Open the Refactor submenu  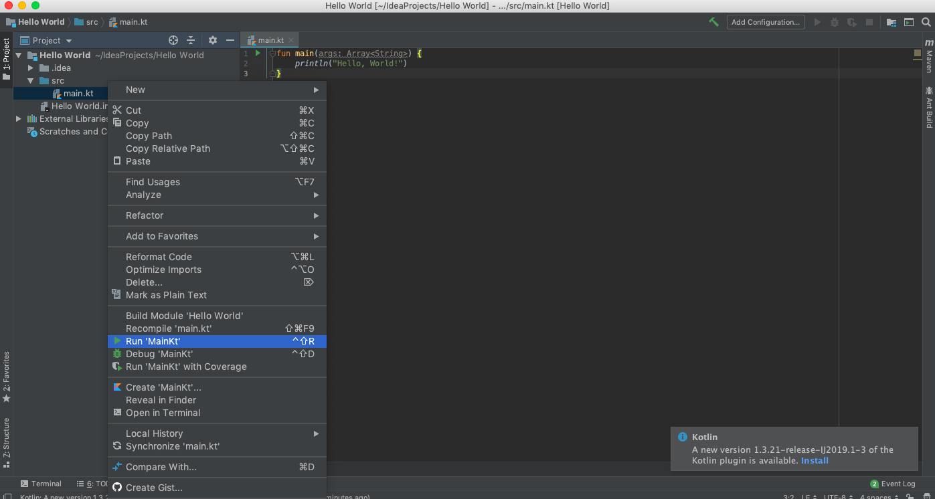pyautogui.click(x=217, y=215)
